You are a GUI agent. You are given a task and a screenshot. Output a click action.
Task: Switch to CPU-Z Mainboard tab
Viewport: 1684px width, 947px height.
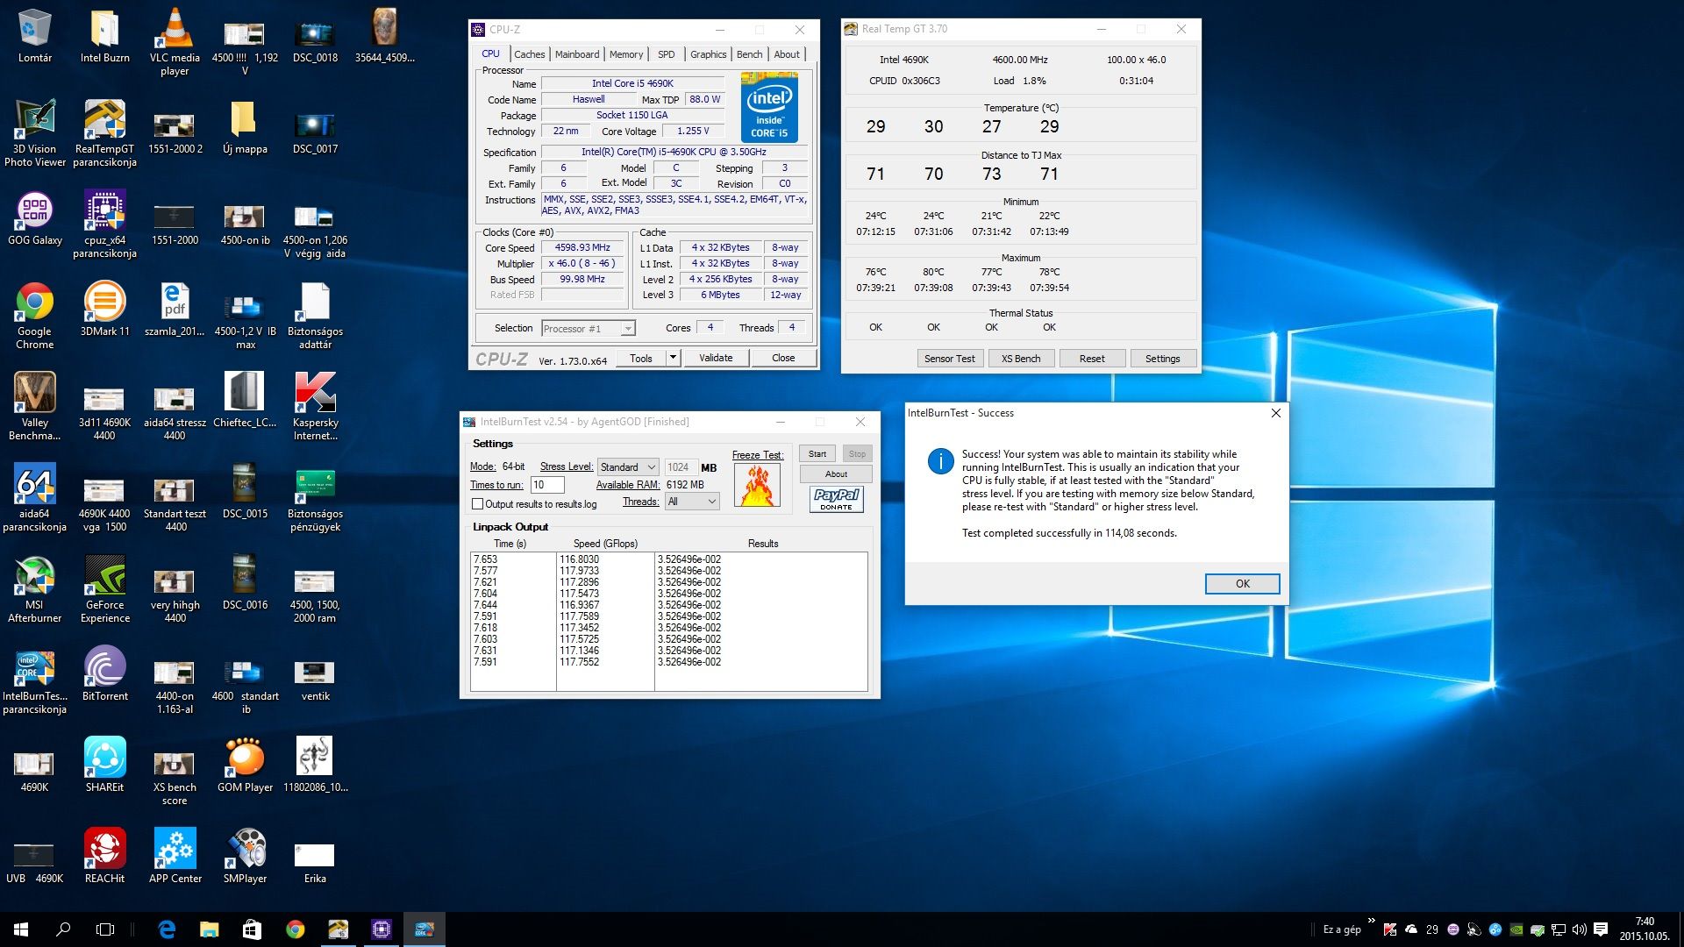[x=577, y=54]
